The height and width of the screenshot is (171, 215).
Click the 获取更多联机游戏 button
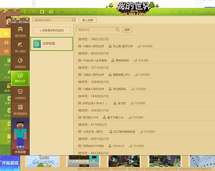point(52,30)
